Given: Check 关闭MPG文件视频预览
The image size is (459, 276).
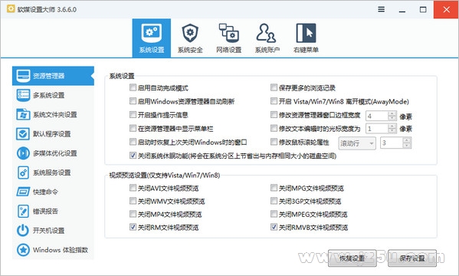Looking at the screenshot, I should [274, 188].
